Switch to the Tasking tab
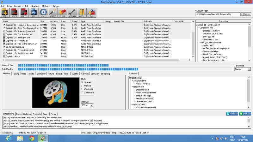 pos(16,74)
